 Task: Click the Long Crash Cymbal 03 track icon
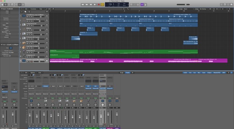pyautogui.click(x=24, y=47)
